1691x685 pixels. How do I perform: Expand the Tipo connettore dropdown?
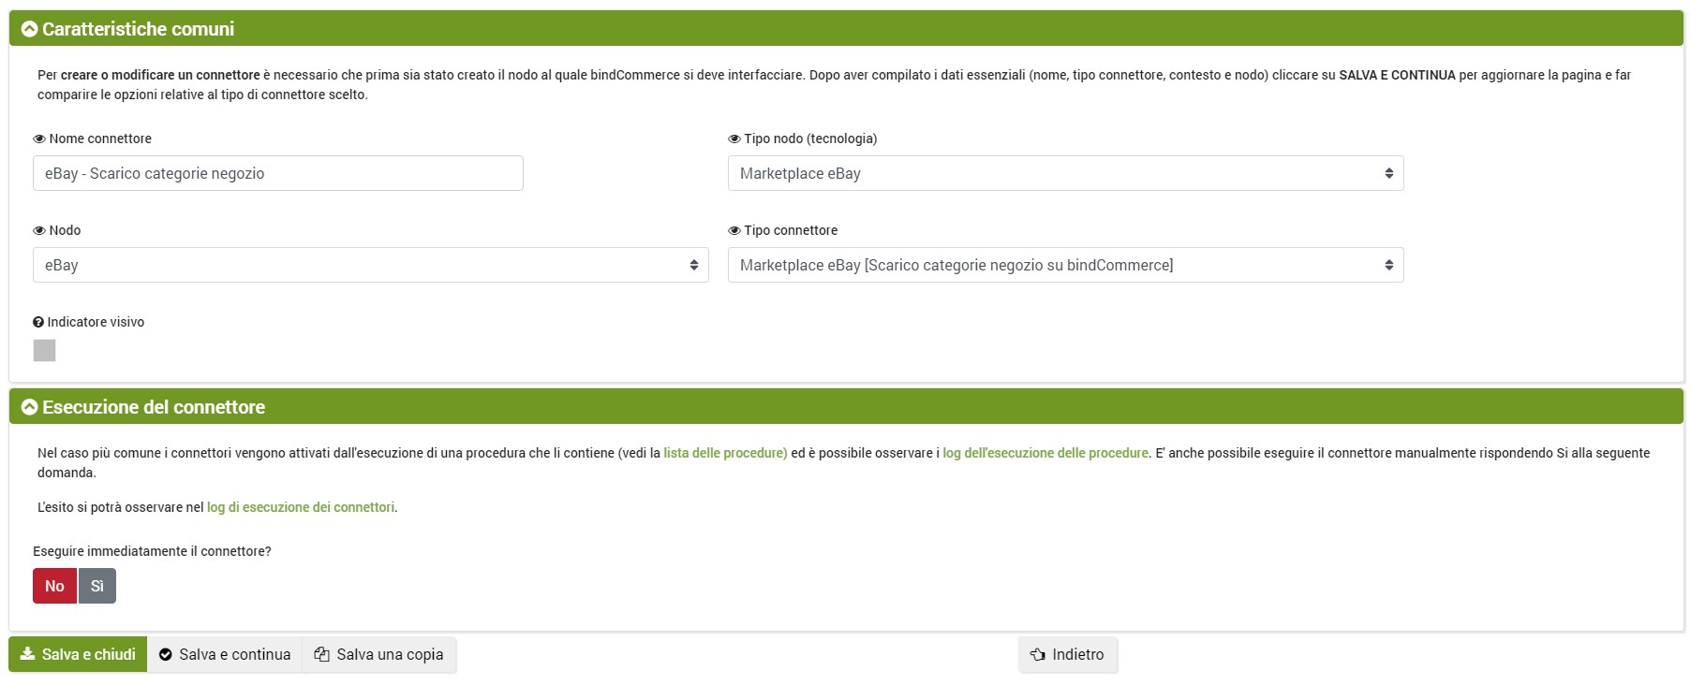(1065, 265)
